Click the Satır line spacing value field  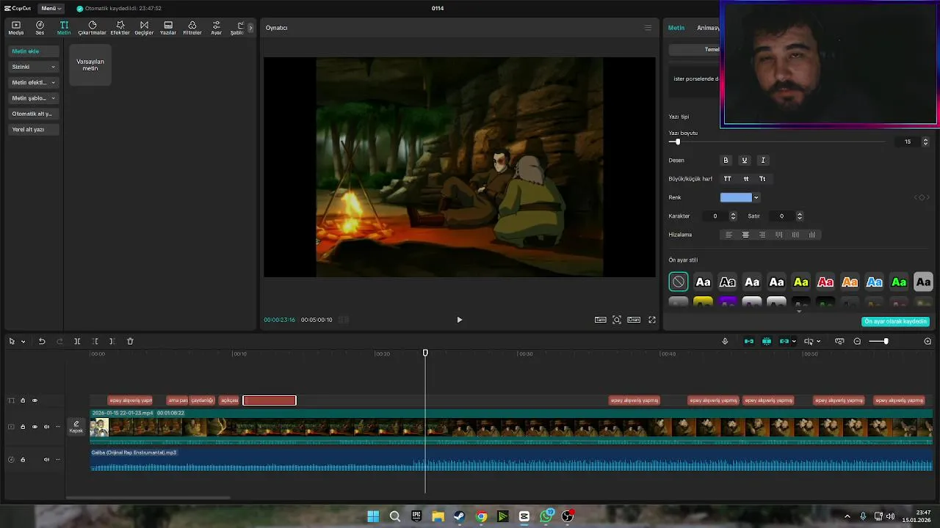781,216
